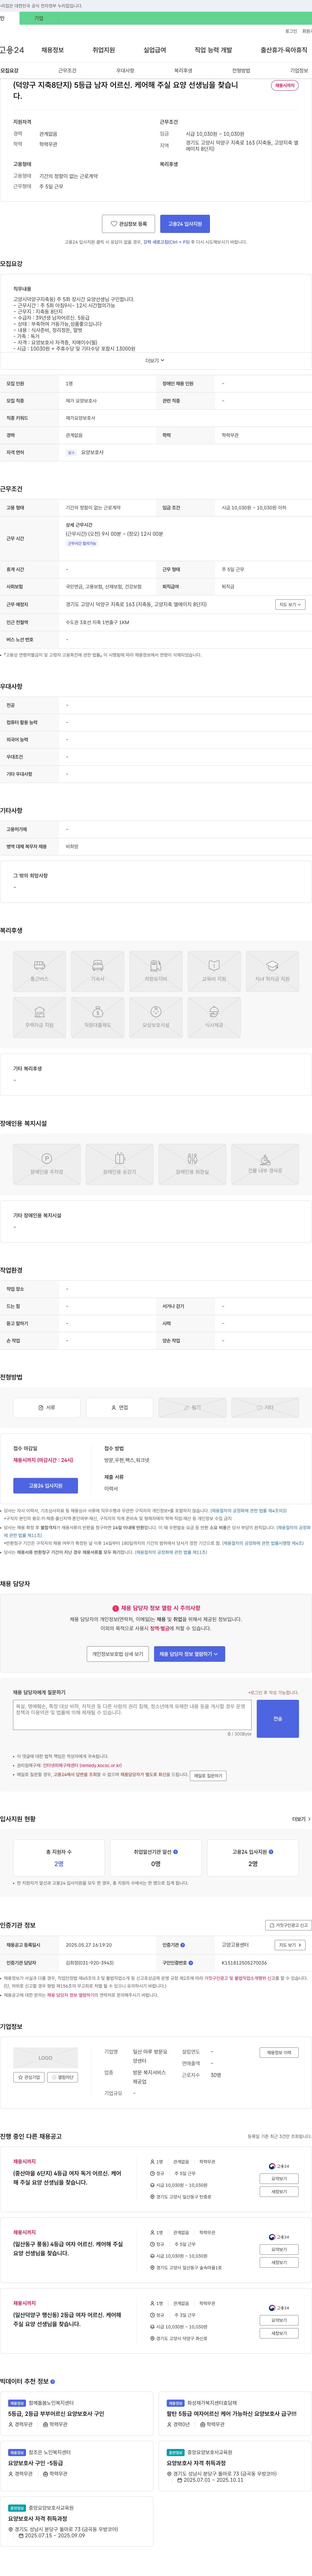Open the 출산휴가·육아휴직 menu
312x2576 pixels.
[284, 50]
